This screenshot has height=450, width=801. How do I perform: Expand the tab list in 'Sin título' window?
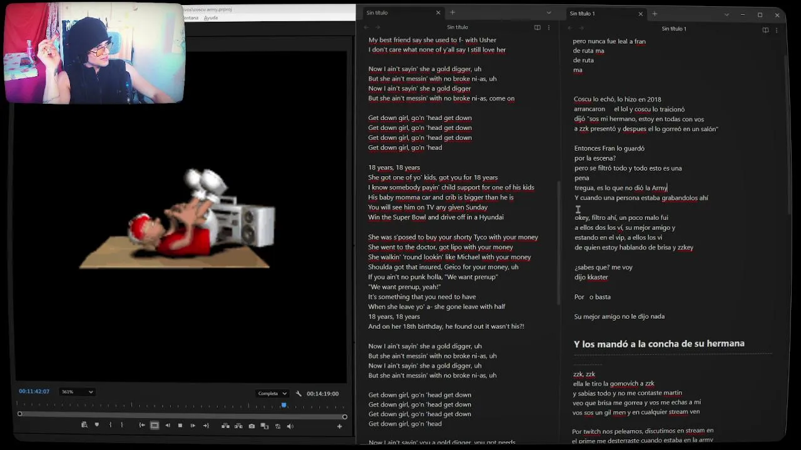[549, 12]
